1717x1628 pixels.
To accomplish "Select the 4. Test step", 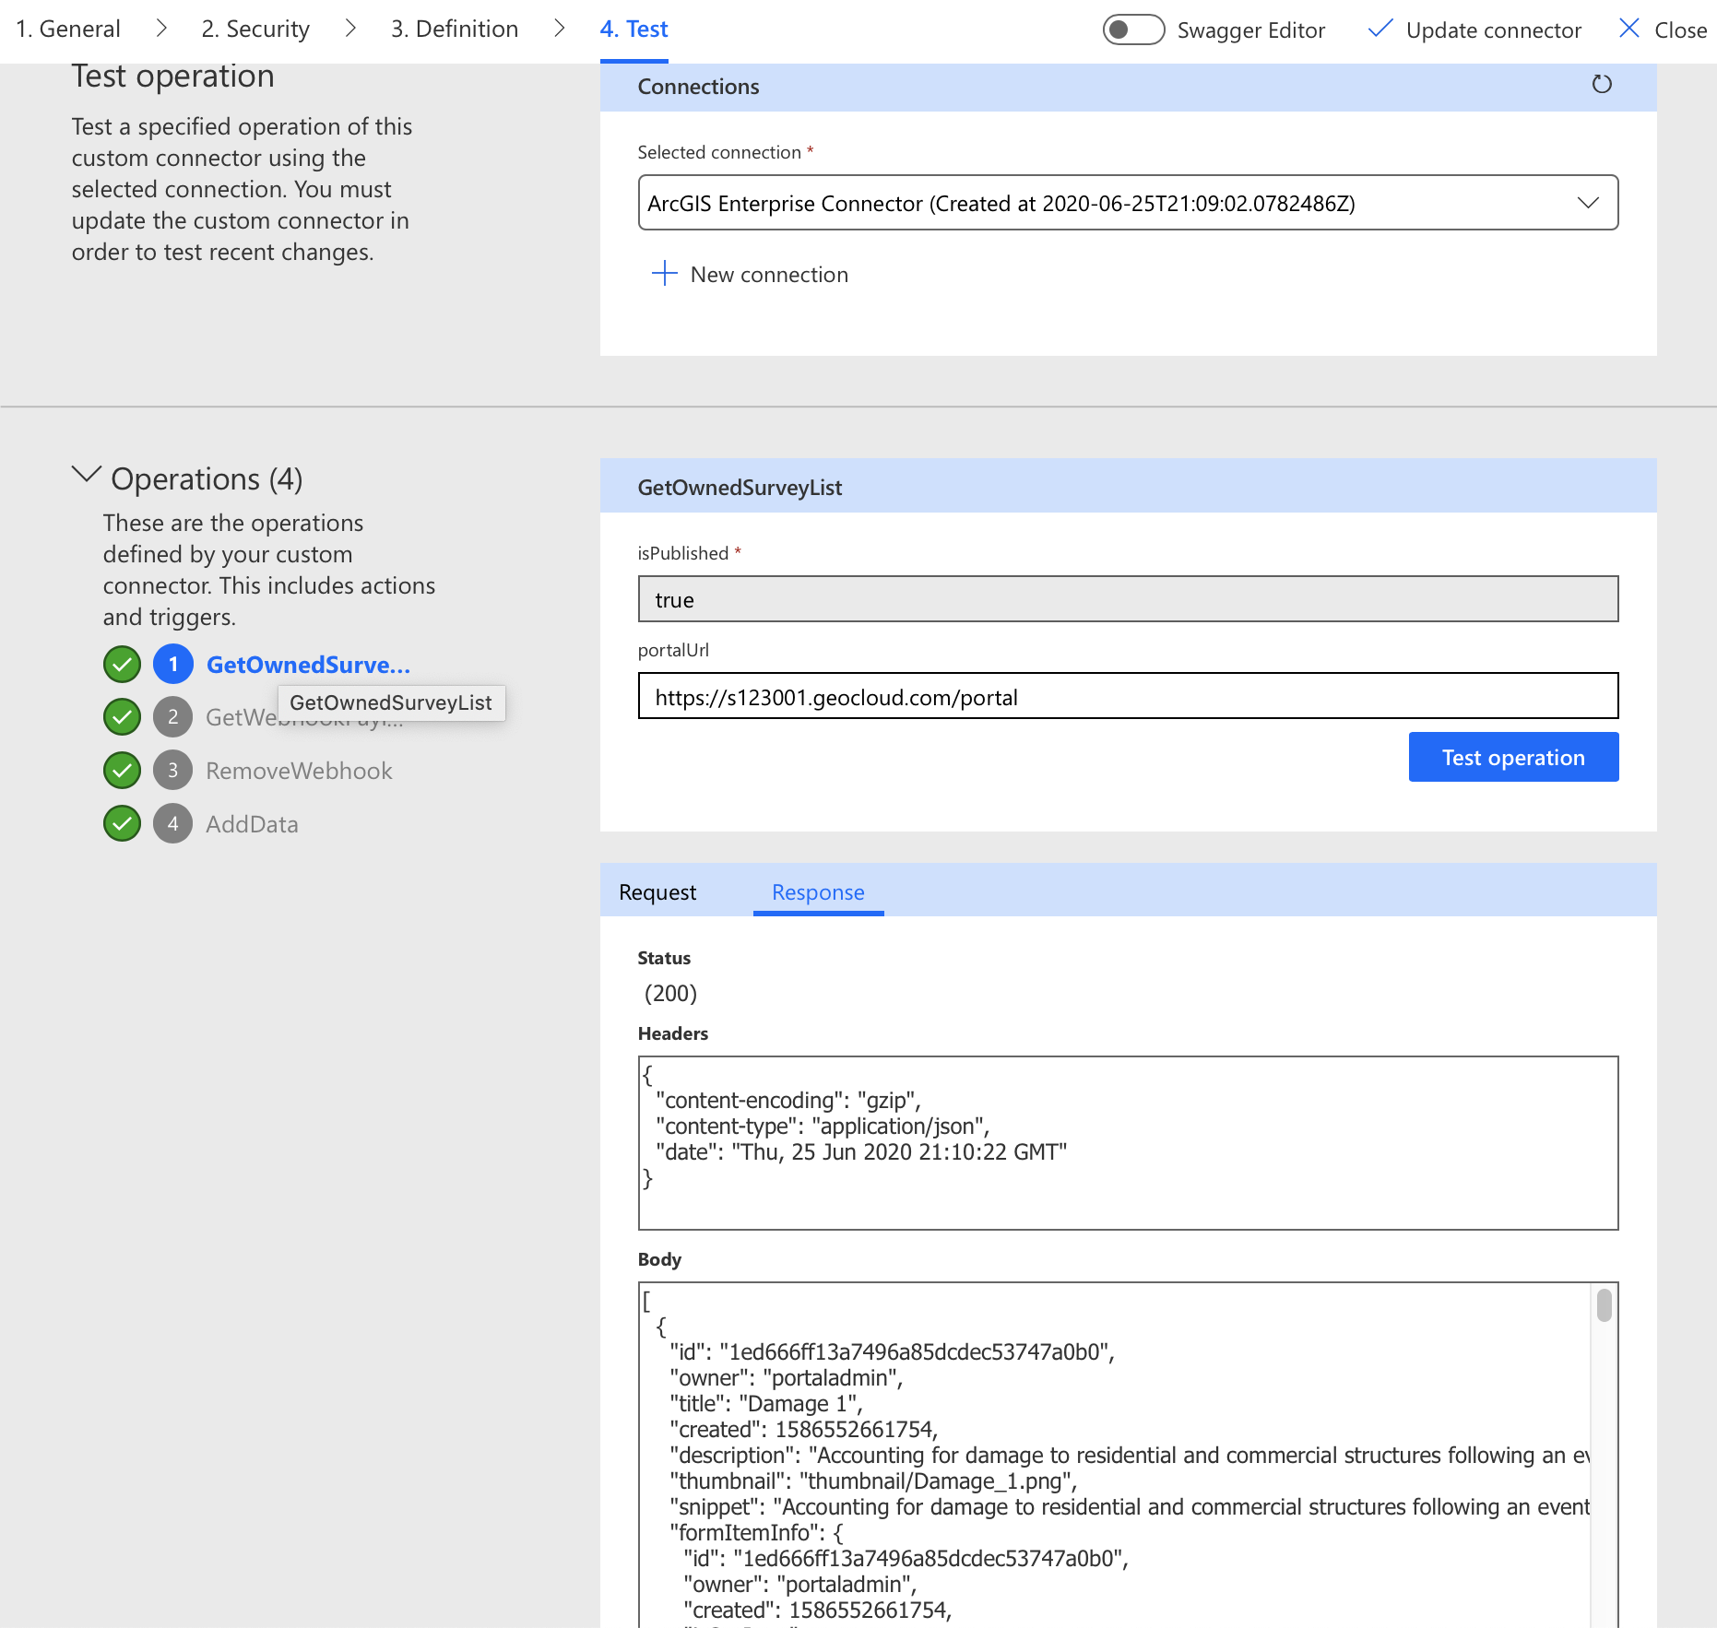I will pyautogui.click(x=634, y=29).
